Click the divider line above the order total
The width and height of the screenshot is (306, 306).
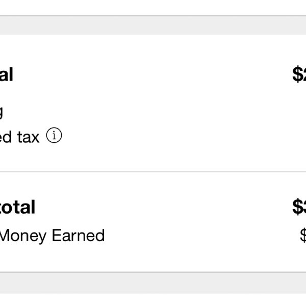click(153, 172)
